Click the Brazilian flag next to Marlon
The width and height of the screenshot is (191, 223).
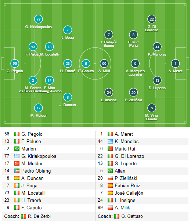(x=17, y=149)
